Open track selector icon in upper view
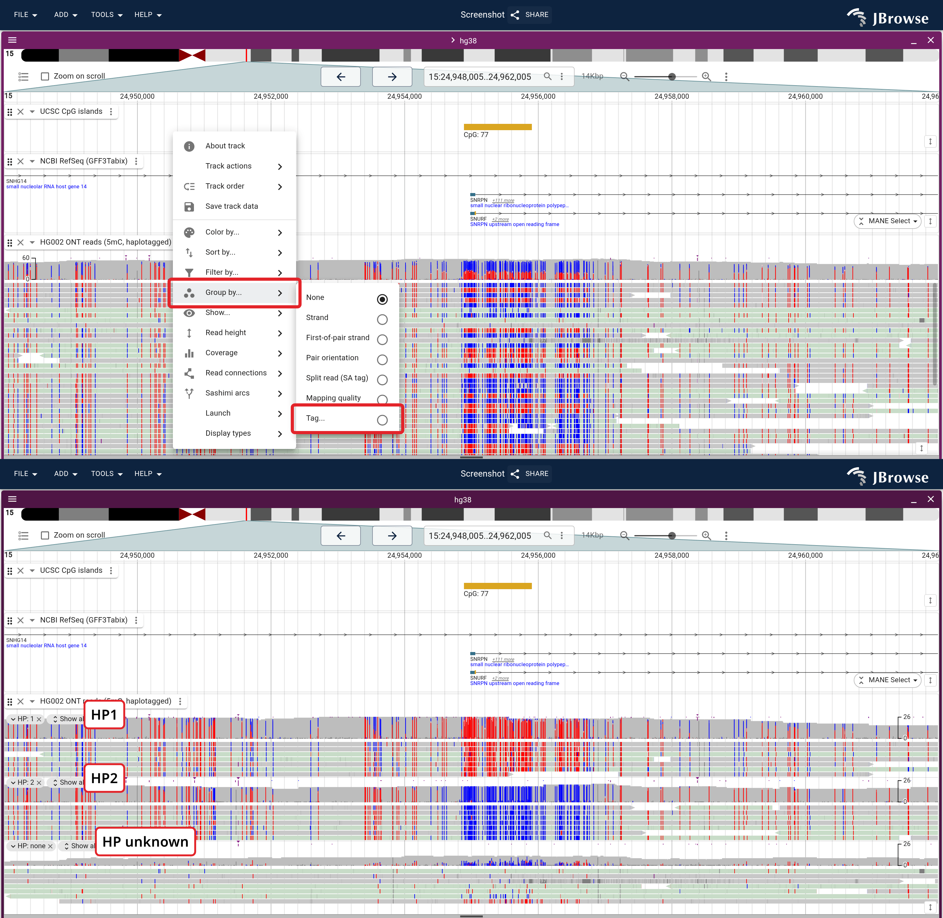This screenshot has width=943, height=918. pyautogui.click(x=23, y=77)
